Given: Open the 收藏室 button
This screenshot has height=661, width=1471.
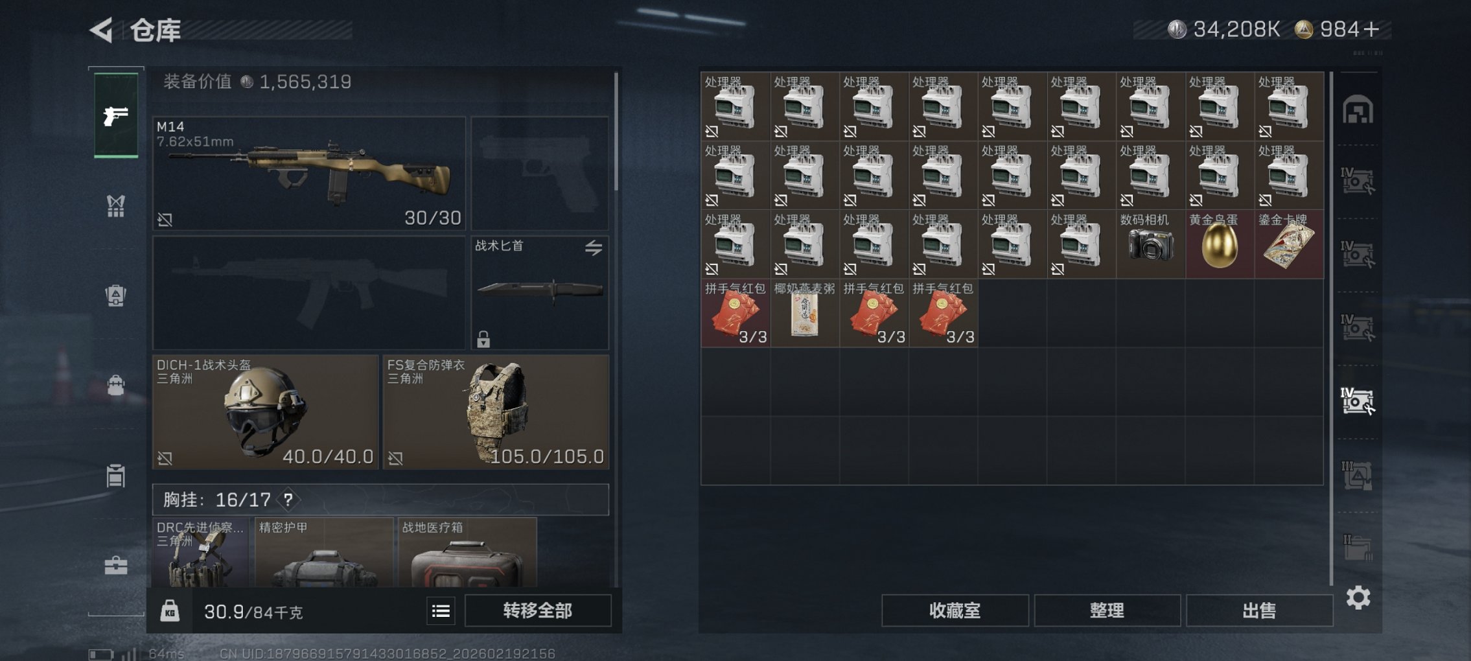Looking at the screenshot, I should 955,610.
